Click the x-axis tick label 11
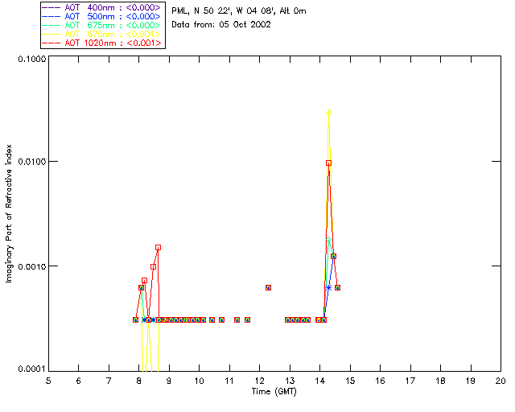Image resolution: width=515 pixels, height=412 pixels. coord(229,381)
